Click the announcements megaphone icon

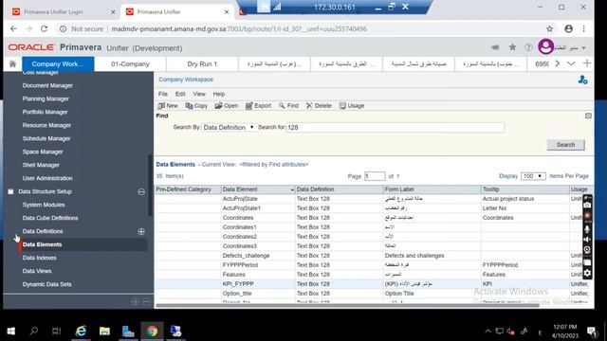coord(495,47)
